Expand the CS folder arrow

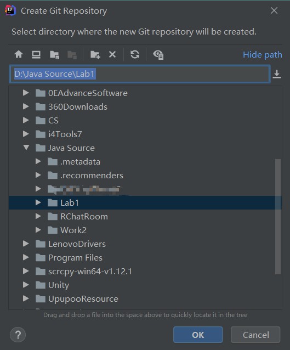(26, 120)
